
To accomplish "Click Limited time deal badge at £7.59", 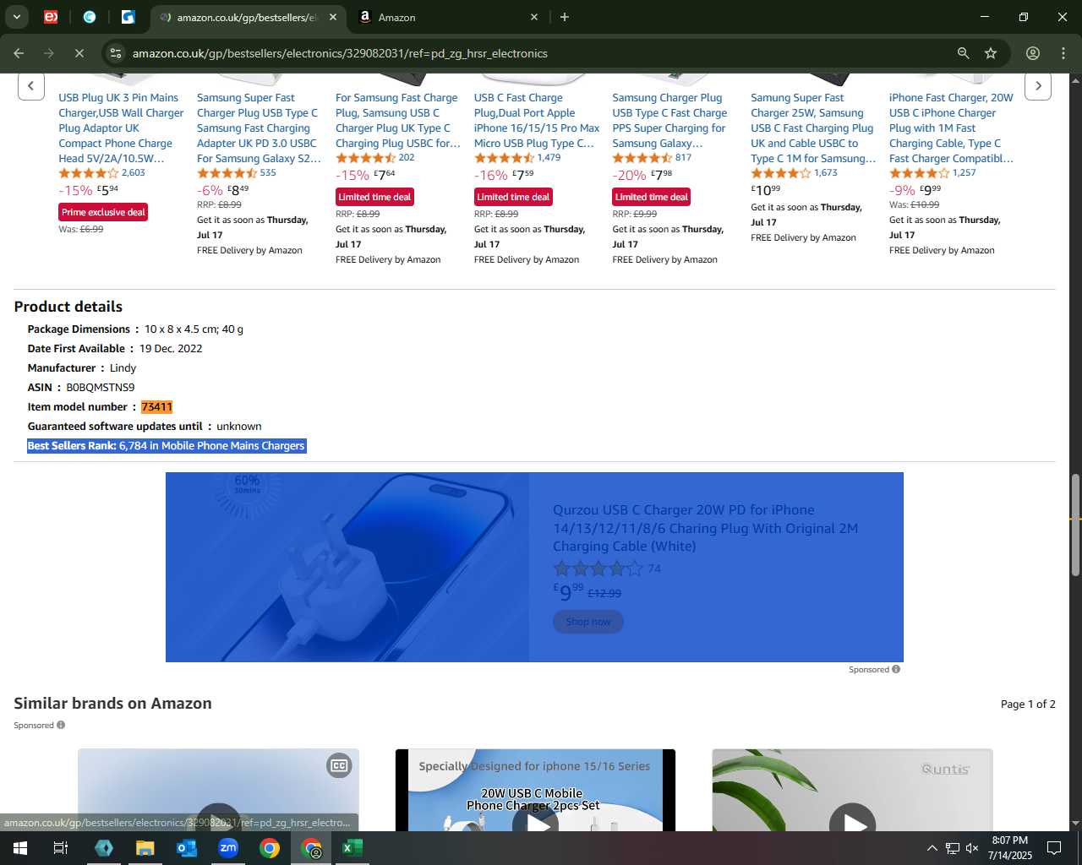I will point(513,197).
